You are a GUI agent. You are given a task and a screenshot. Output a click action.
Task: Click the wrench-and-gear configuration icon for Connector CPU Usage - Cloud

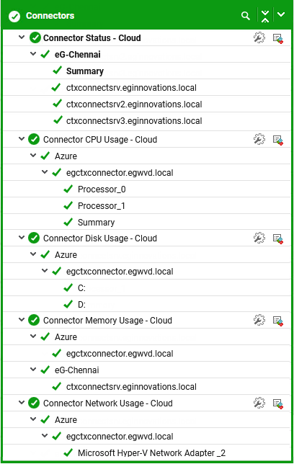point(259,139)
